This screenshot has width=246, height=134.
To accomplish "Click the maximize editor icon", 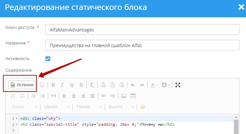I will [178, 85].
